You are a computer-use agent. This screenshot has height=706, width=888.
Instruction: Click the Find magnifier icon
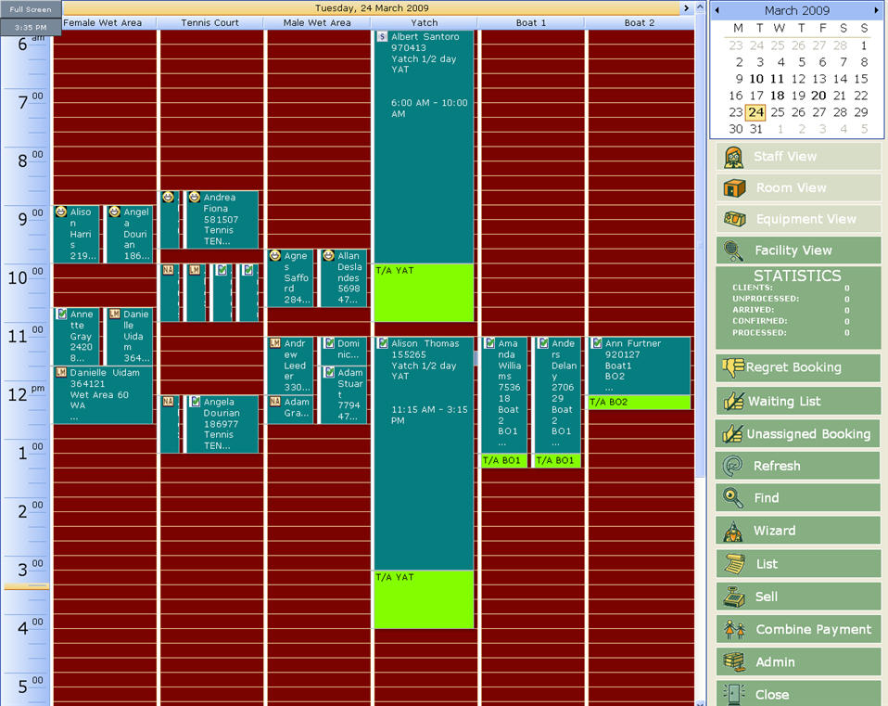[x=733, y=498]
